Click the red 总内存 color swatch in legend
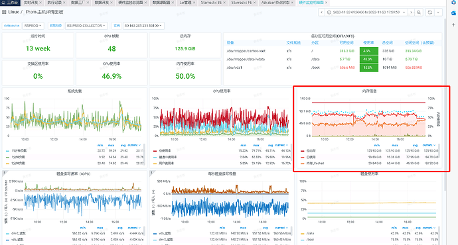The image size is (458, 245). coord(302,151)
